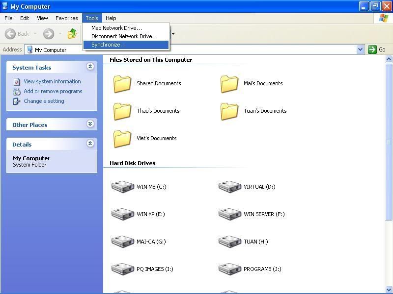Expand the Other Places panel
Viewport: 393px width, 294px height.
pos(90,124)
